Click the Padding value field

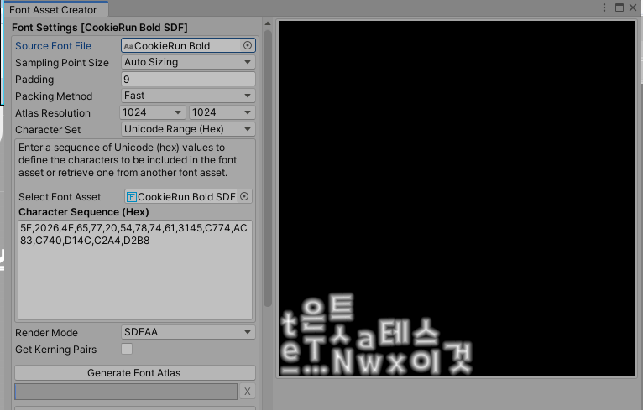[x=188, y=79]
